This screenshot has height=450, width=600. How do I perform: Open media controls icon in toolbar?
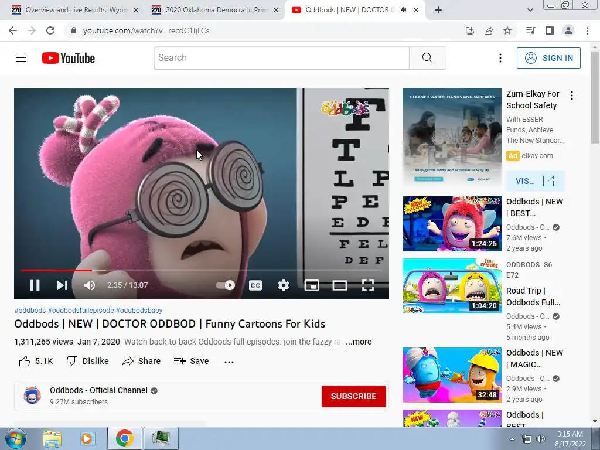(x=530, y=30)
